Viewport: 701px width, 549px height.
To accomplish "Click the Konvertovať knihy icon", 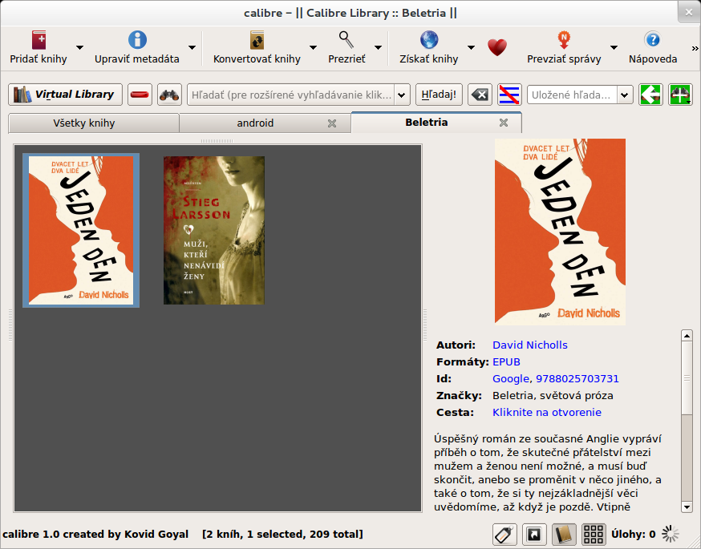I will point(257,40).
